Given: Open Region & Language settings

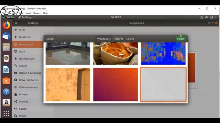Looking at the screenshot, I should (x=28, y=73).
